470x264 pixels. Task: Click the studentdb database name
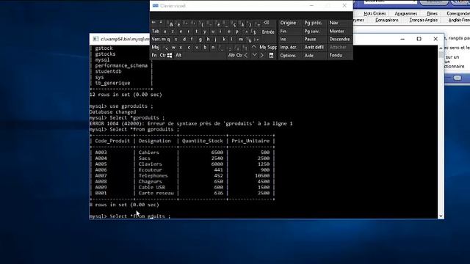tap(108, 72)
